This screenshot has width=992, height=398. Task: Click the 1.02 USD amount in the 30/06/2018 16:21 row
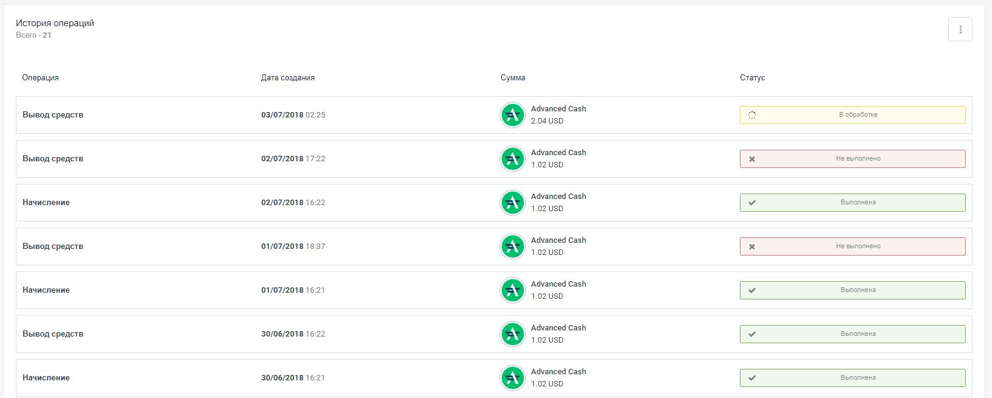coord(547,384)
